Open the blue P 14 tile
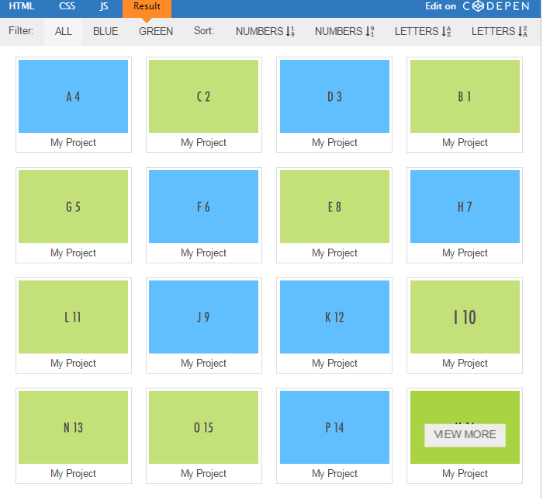Screen dimensions: 543x498 click(334, 427)
